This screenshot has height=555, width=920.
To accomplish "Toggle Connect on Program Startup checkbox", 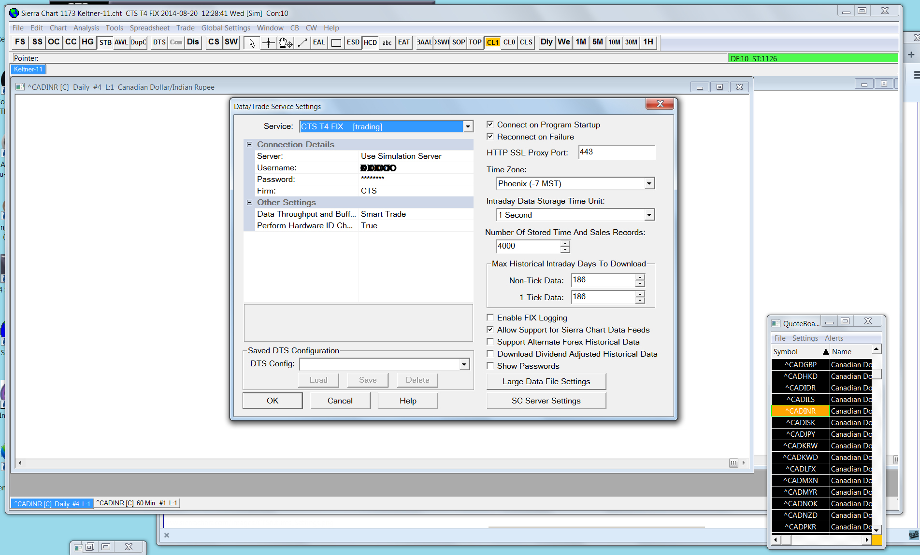I will tap(490, 125).
